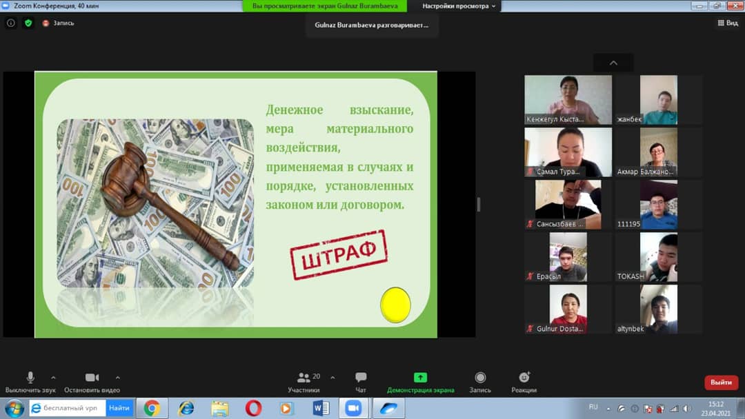Stop the video camera

(x=92, y=378)
